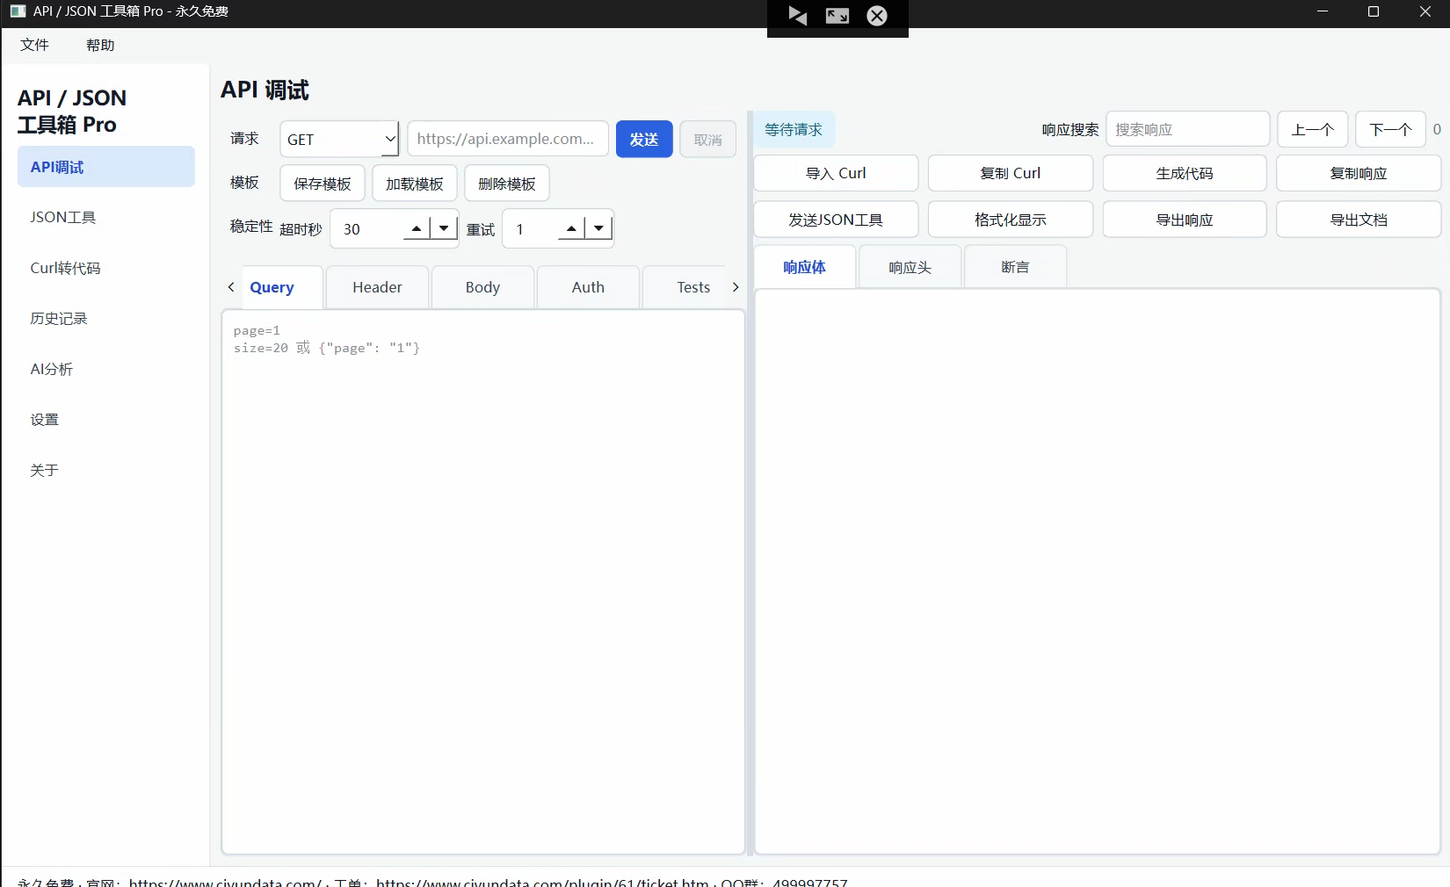Switch to the Tests tab
Image resolution: width=1450 pixels, height=887 pixels.
pyautogui.click(x=685, y=287)
